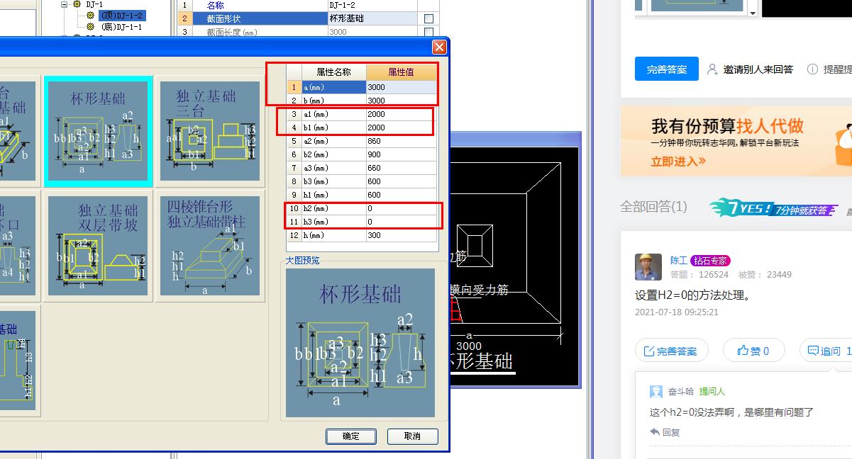Click the 钻石专家 badge
Image resolution: width=852 pixels, height=459 pixels.
711,261
